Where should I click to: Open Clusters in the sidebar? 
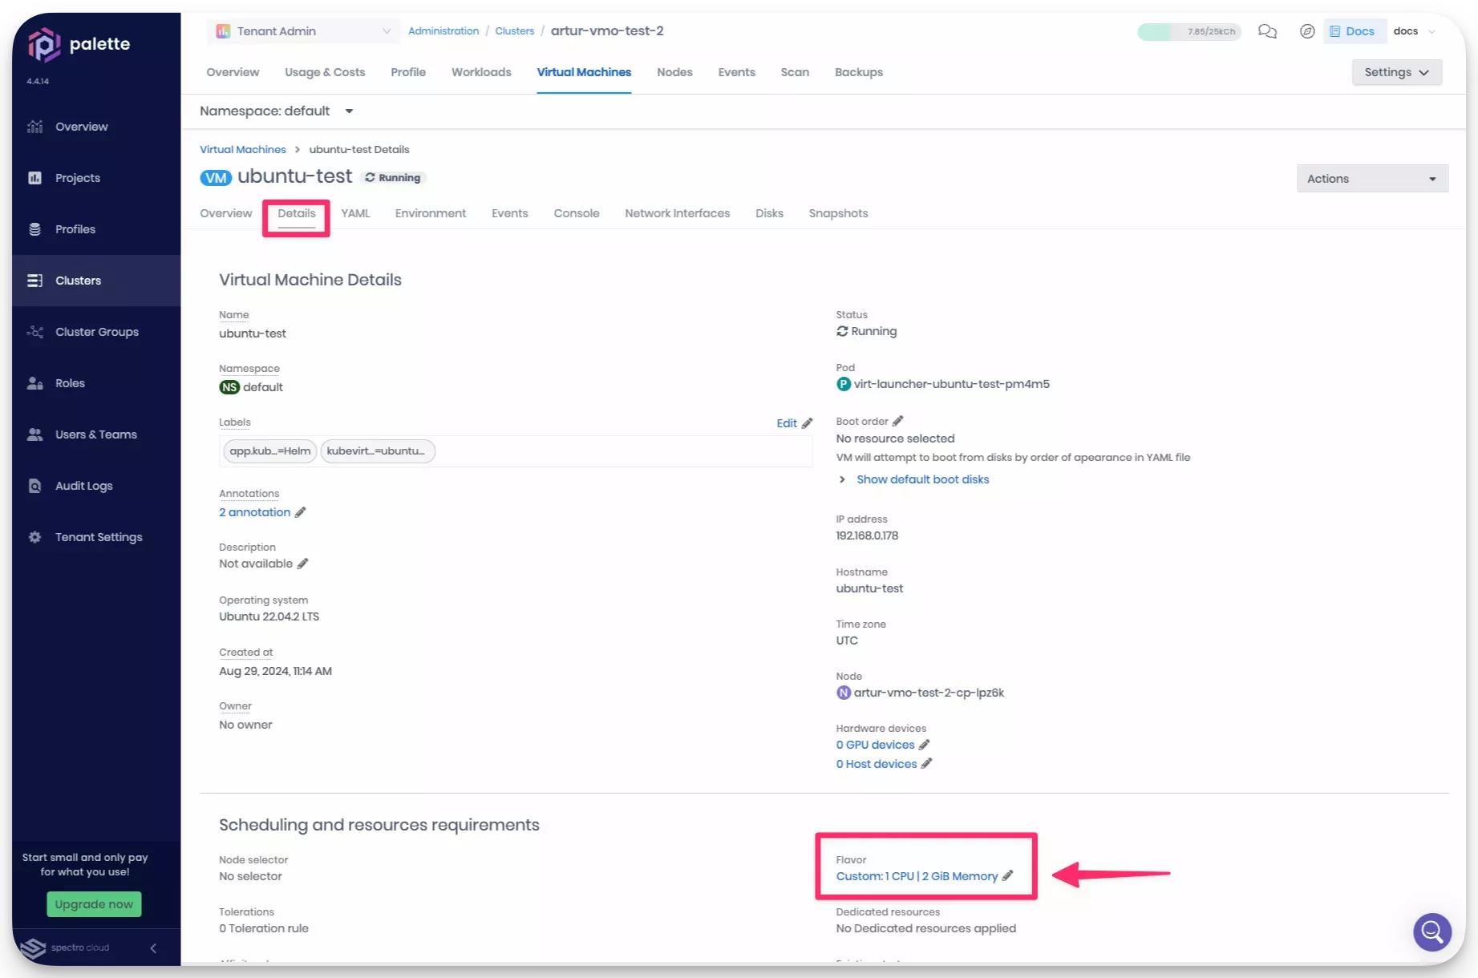click(x=96, y=281)
